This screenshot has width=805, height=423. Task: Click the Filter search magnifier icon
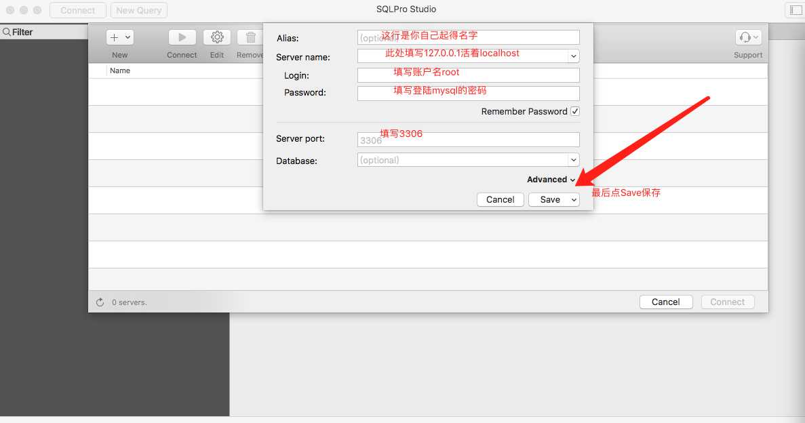click(7, 32)
